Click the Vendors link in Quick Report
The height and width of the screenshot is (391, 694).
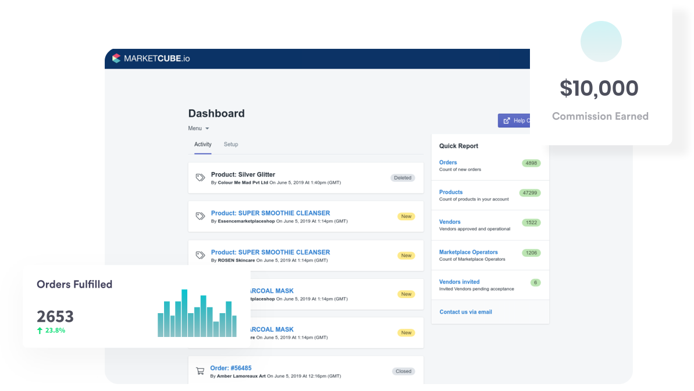pos(449,222)
